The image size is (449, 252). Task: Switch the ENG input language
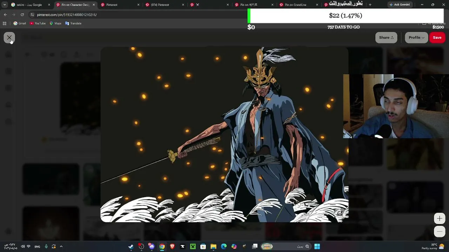coord(37,247)
